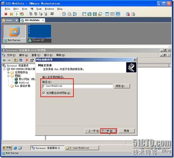Collapse the 网站 folder tree node
The width and height of the screenshot is (174, 158).
(8, 76)
